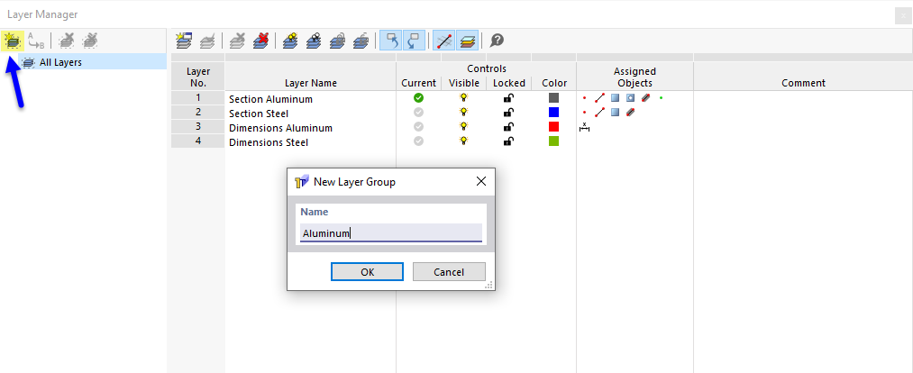The height and width of the screenshot is (373, 913).
Task: Click the Current column header
Action: [x=419, y=83]
